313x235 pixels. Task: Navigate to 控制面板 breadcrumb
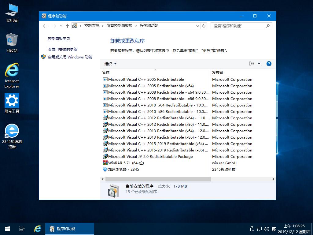[x=92, y=26]
